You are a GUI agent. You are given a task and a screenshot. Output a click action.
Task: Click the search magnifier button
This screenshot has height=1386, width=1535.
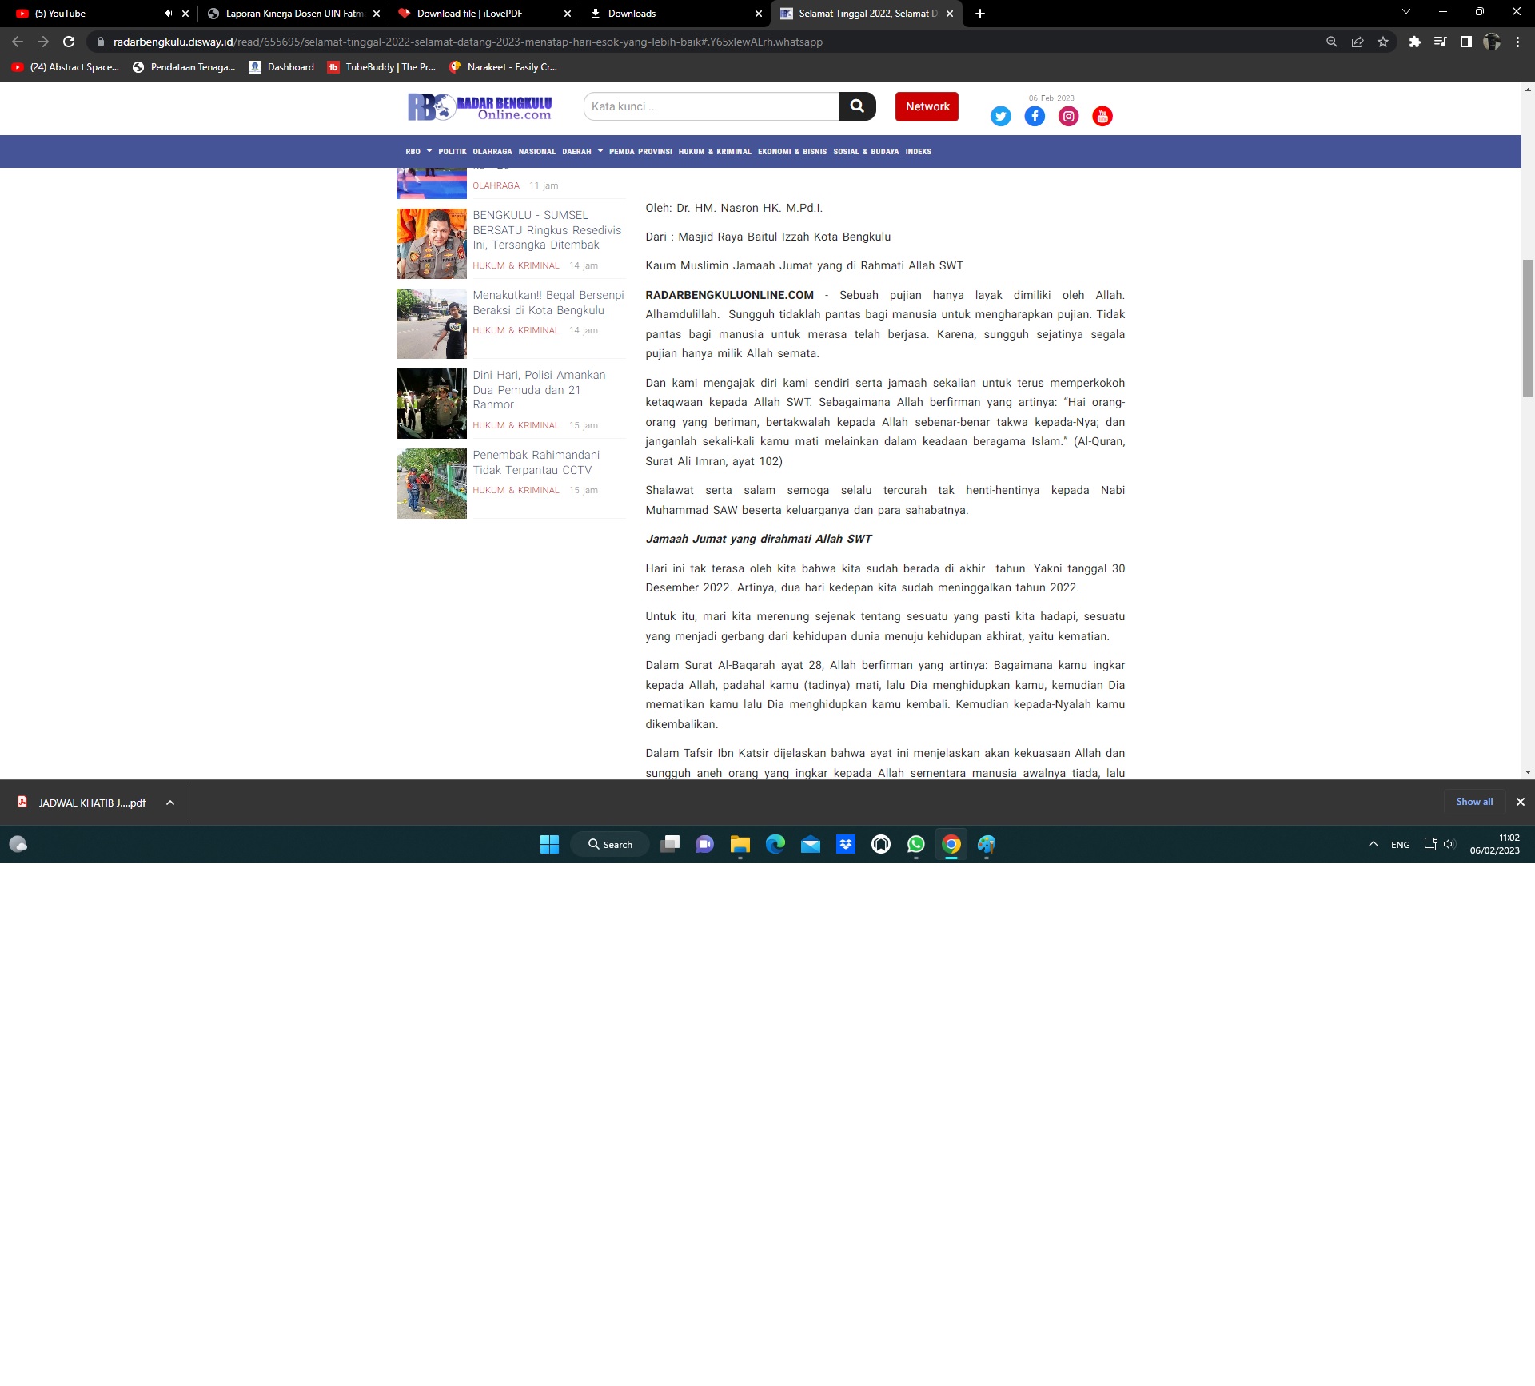click(x=857, y=106)
